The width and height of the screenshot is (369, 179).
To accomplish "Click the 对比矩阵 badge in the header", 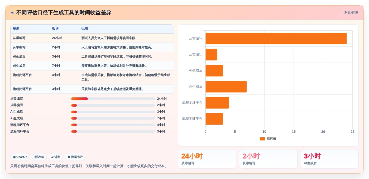I will 351,13.
